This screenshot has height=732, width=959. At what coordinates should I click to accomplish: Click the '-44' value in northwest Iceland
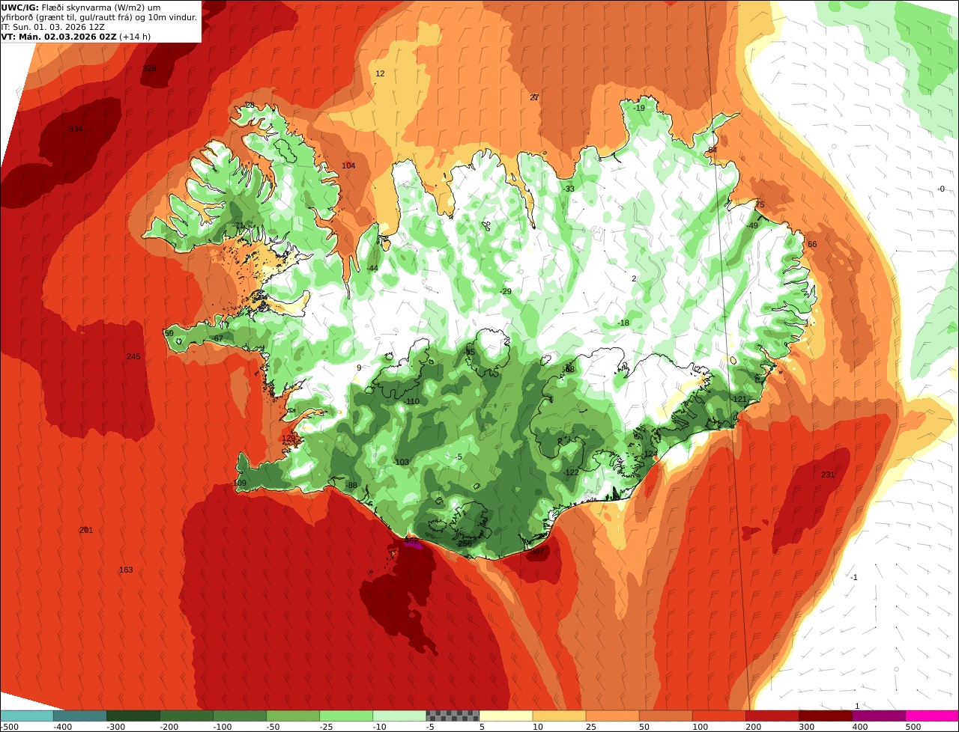[x=372, y=269]
